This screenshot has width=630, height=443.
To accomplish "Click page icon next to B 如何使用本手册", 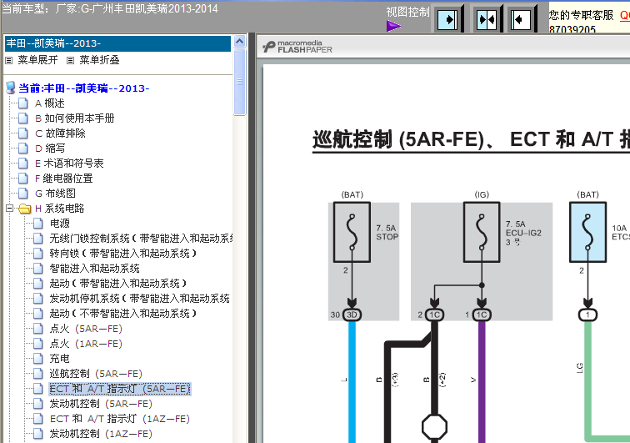I will (x=23, y=118).
